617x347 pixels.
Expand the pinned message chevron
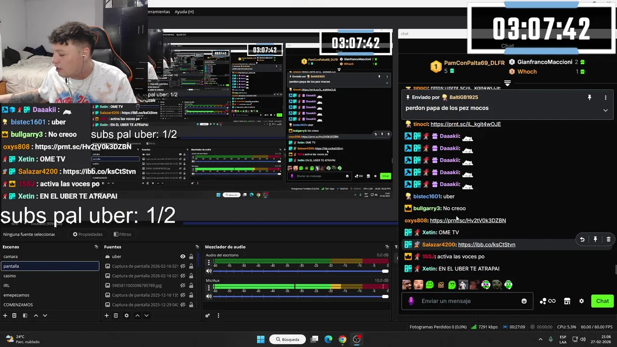coord(605,110)
